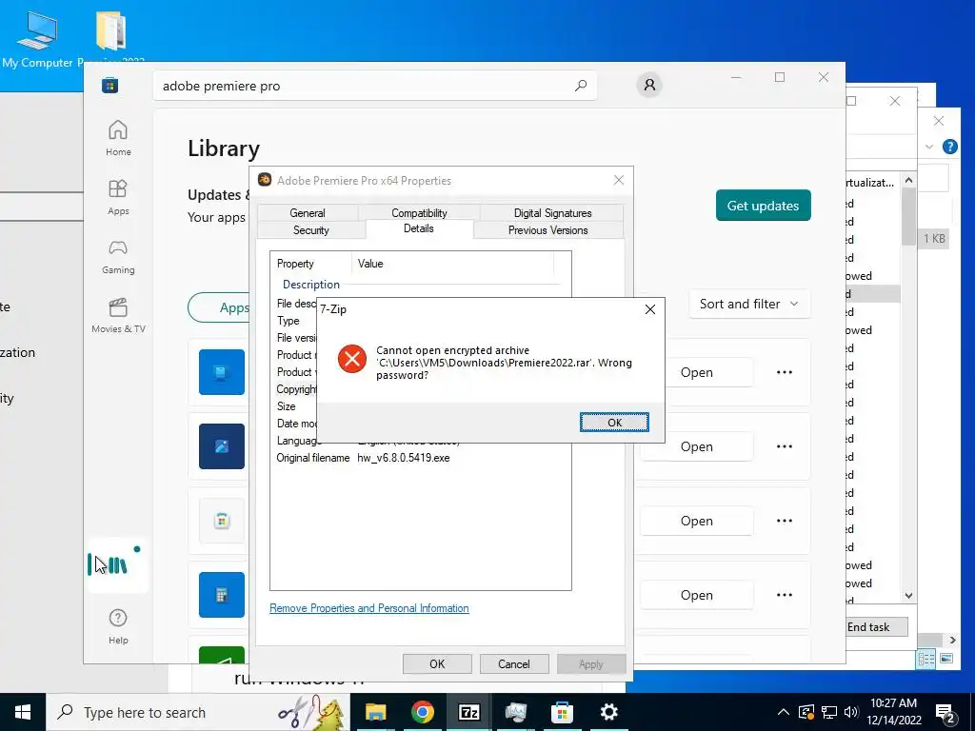
Task: Expand the ribbon chevron in background window
Action: tap(929, 147)
